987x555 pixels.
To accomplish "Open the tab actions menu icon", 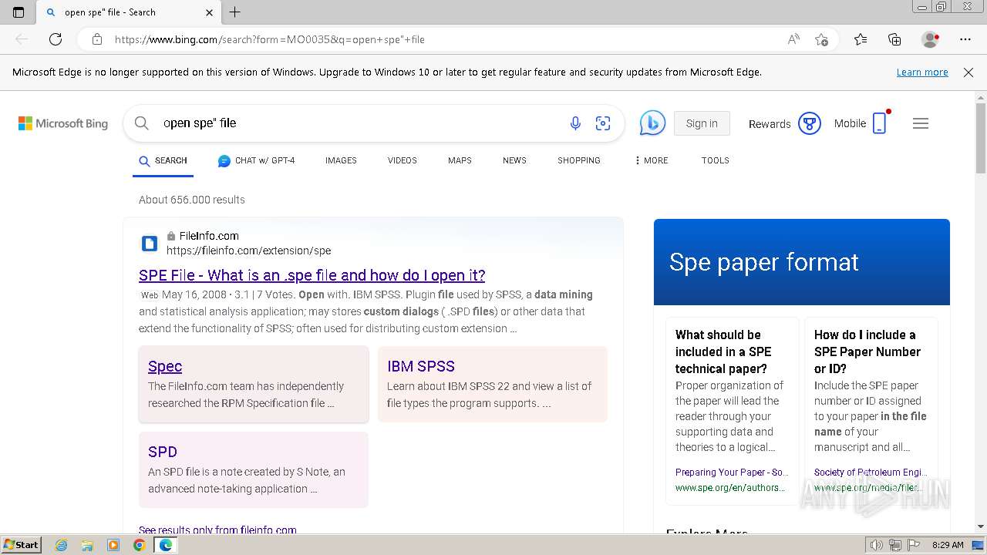I will click(x=19, y=12).
